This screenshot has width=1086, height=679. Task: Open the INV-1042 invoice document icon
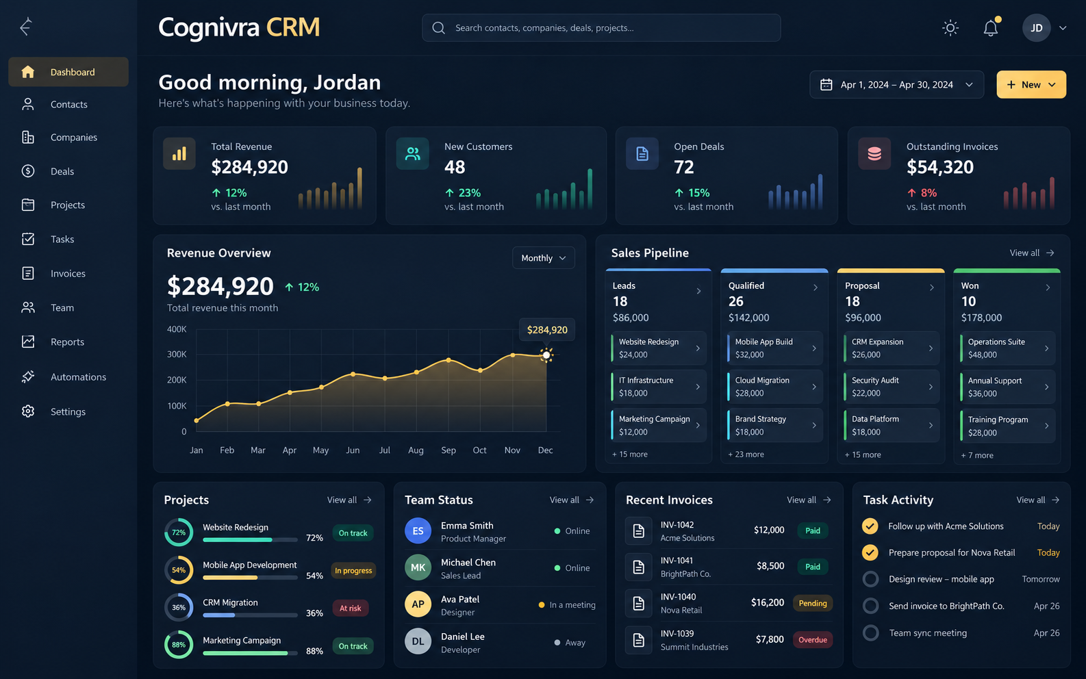[638, 530]
